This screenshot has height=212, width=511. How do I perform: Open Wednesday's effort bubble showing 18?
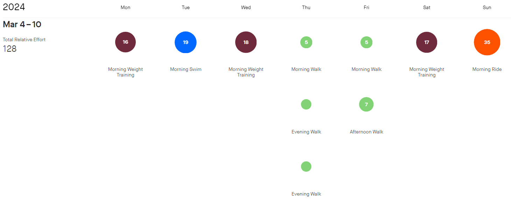246,42
